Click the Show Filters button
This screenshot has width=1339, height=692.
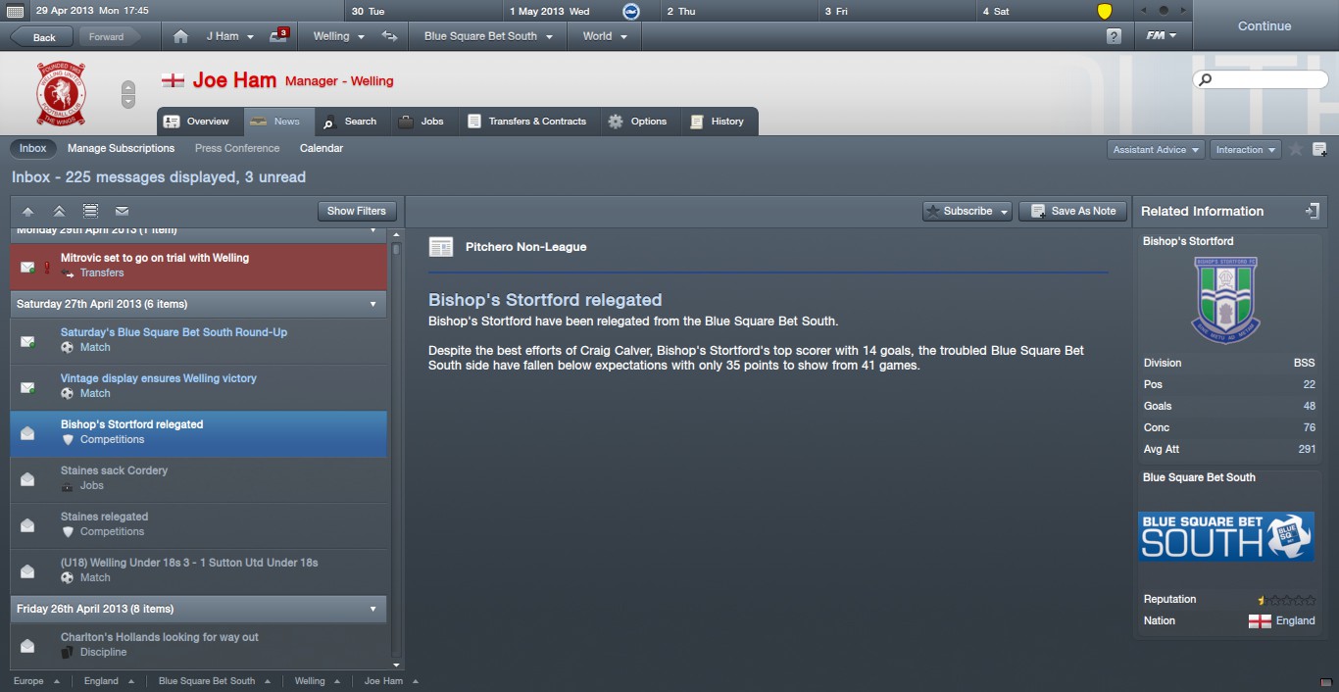(357, 211)
